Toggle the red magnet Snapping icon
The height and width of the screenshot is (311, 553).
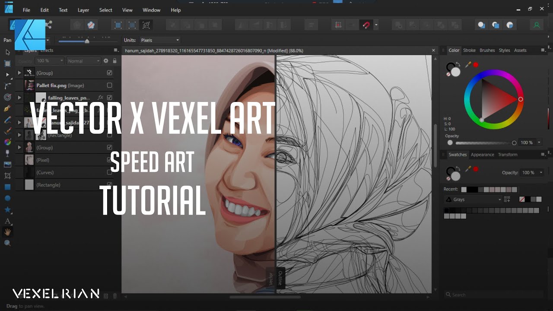pyautogui.click(x=366, y=25)
